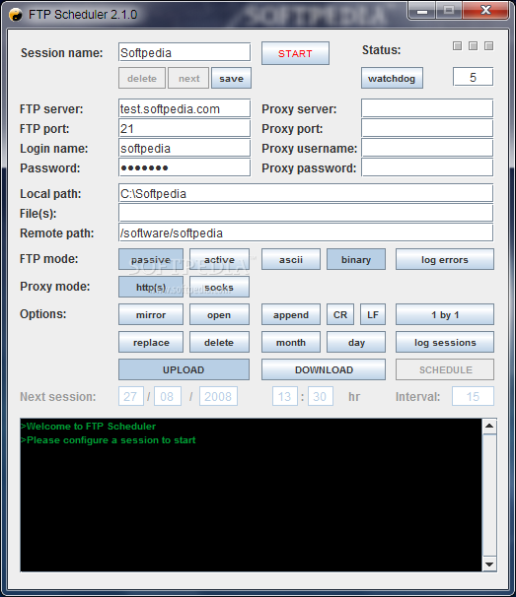
Task: Toggle the day option
Action: click(356, 342)
